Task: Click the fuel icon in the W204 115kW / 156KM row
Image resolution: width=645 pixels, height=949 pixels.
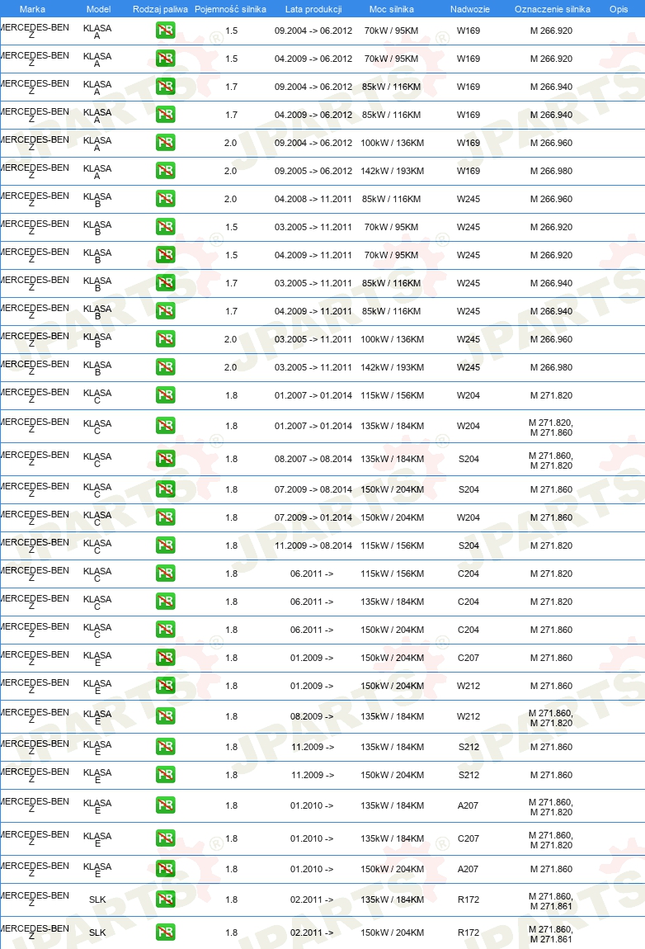Action: [x=165, y=395]
